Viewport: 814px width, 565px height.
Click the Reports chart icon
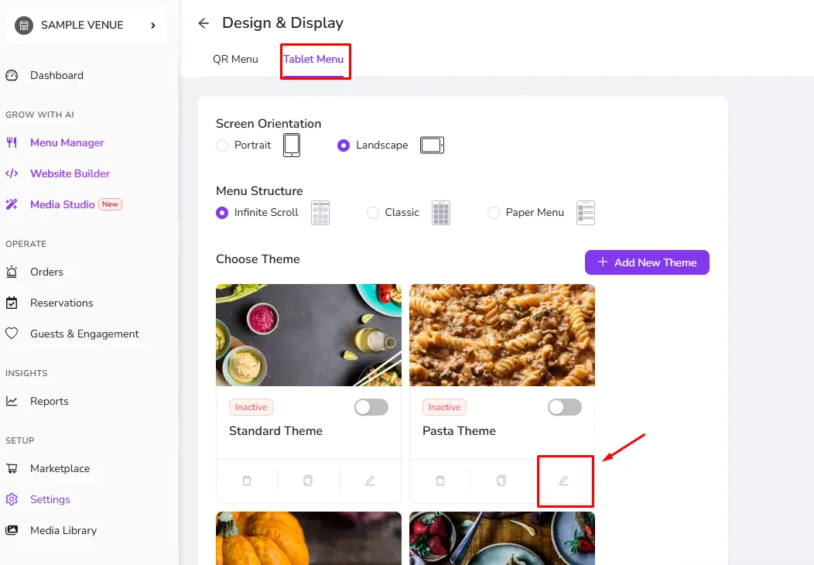pyautogui.click(x=12, y=401)
